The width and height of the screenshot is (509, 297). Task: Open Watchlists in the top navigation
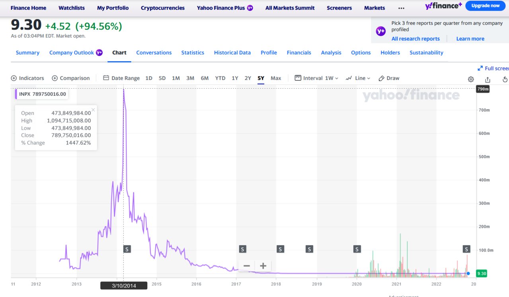coord(72,8)
